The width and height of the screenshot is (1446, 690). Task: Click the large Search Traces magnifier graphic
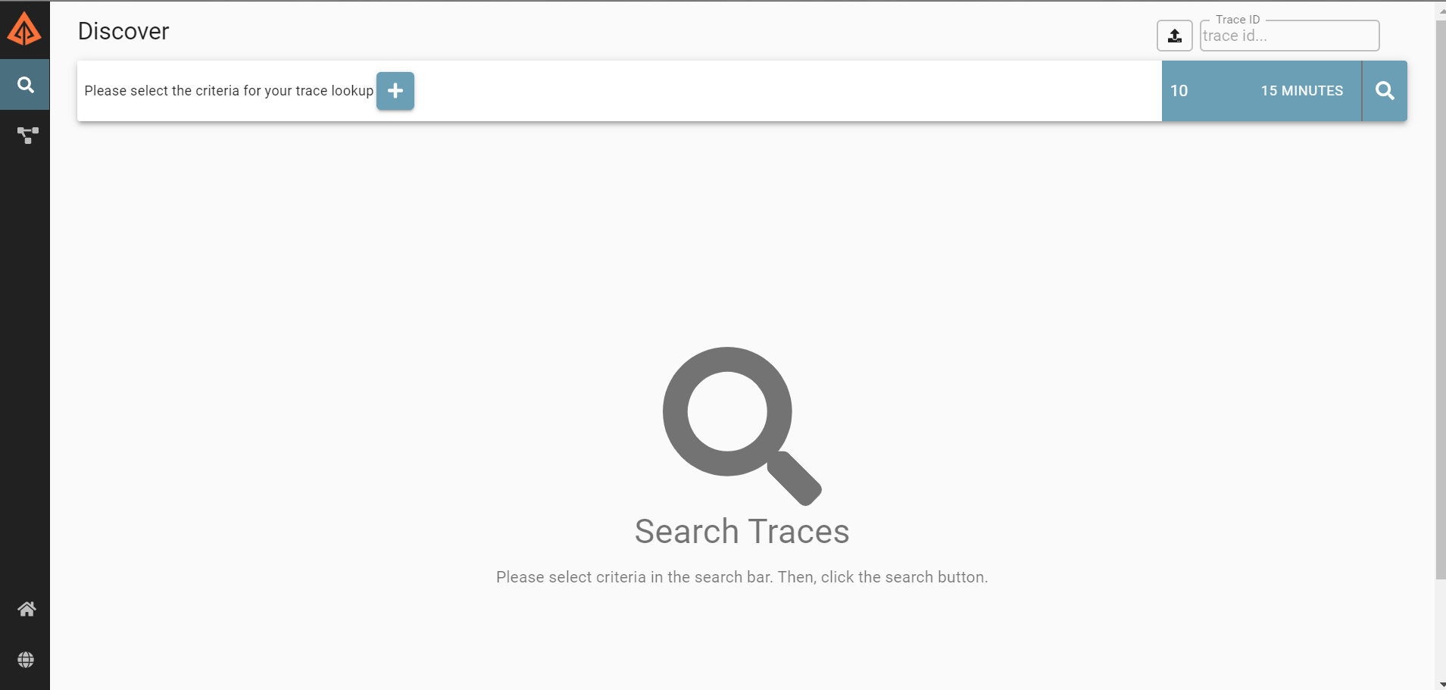coord(742,426)
